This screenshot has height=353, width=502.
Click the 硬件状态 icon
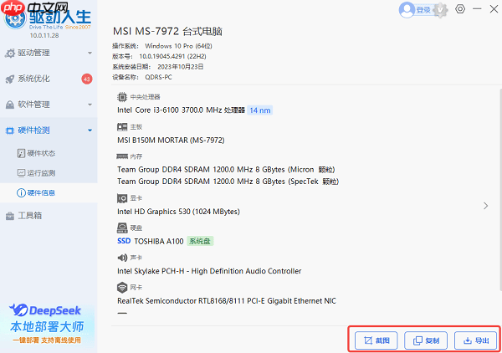pyautogui.click(x=21, y=153)
